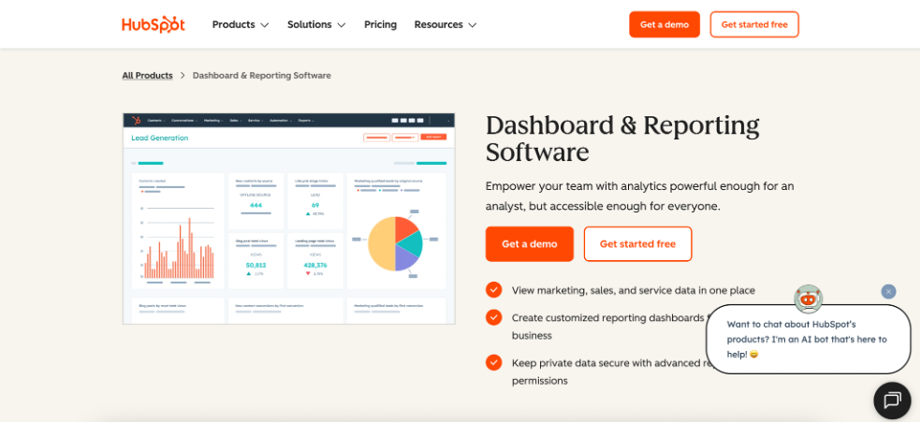Close the AI chatbot message popup
Screen dimensions: 921x423
coord(888,292)
